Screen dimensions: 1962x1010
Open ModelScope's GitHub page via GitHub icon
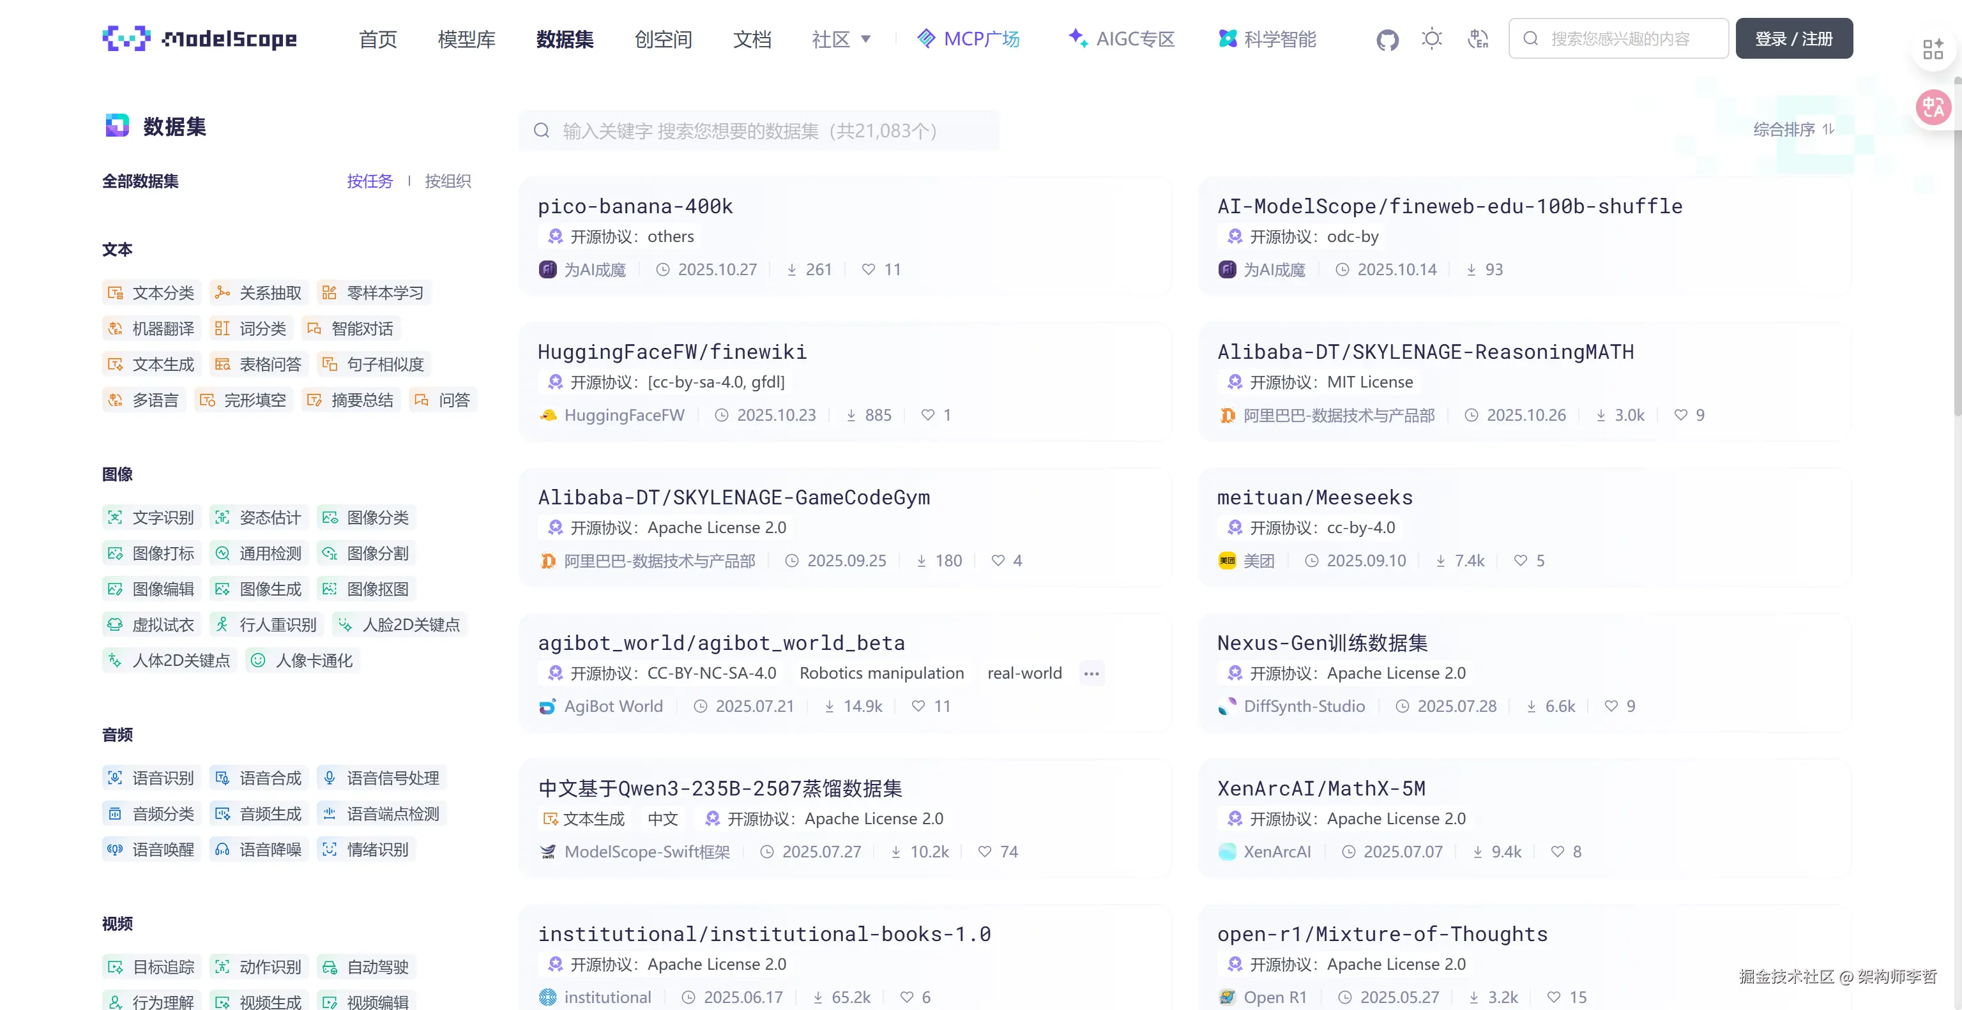tap(1387, 38)
